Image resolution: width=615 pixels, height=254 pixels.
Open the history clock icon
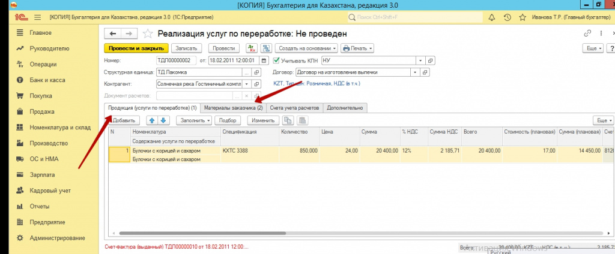[507, 17]
